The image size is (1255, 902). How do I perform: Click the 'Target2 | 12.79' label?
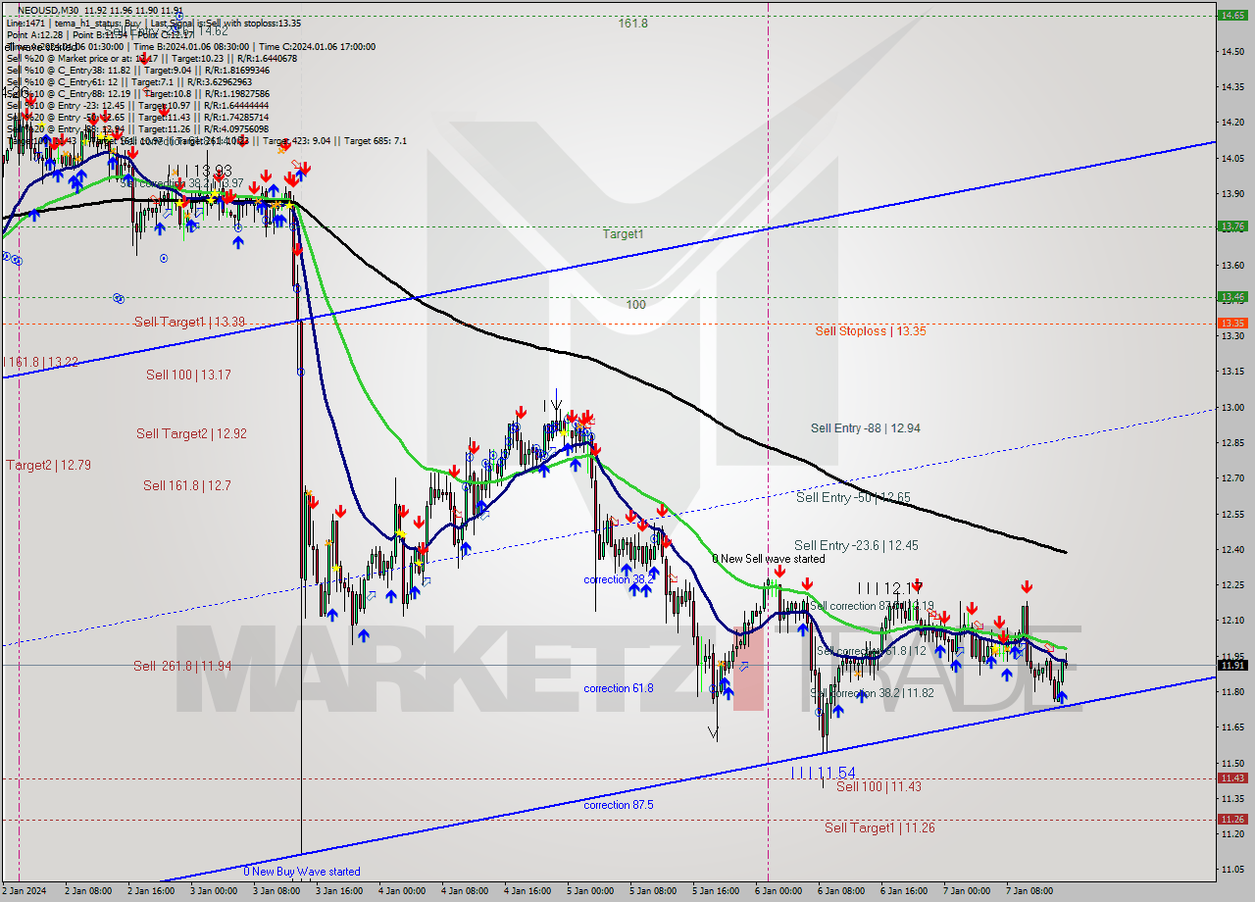(x=48, y=465)
